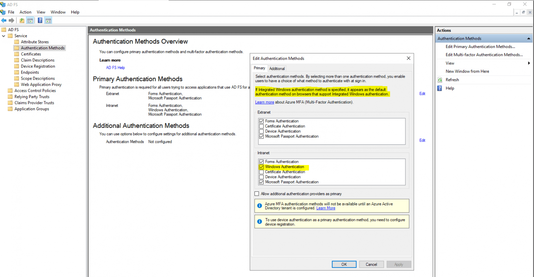Enable Certificate Authentication for Extranet
534x277 pixels.
pos(261,126)
